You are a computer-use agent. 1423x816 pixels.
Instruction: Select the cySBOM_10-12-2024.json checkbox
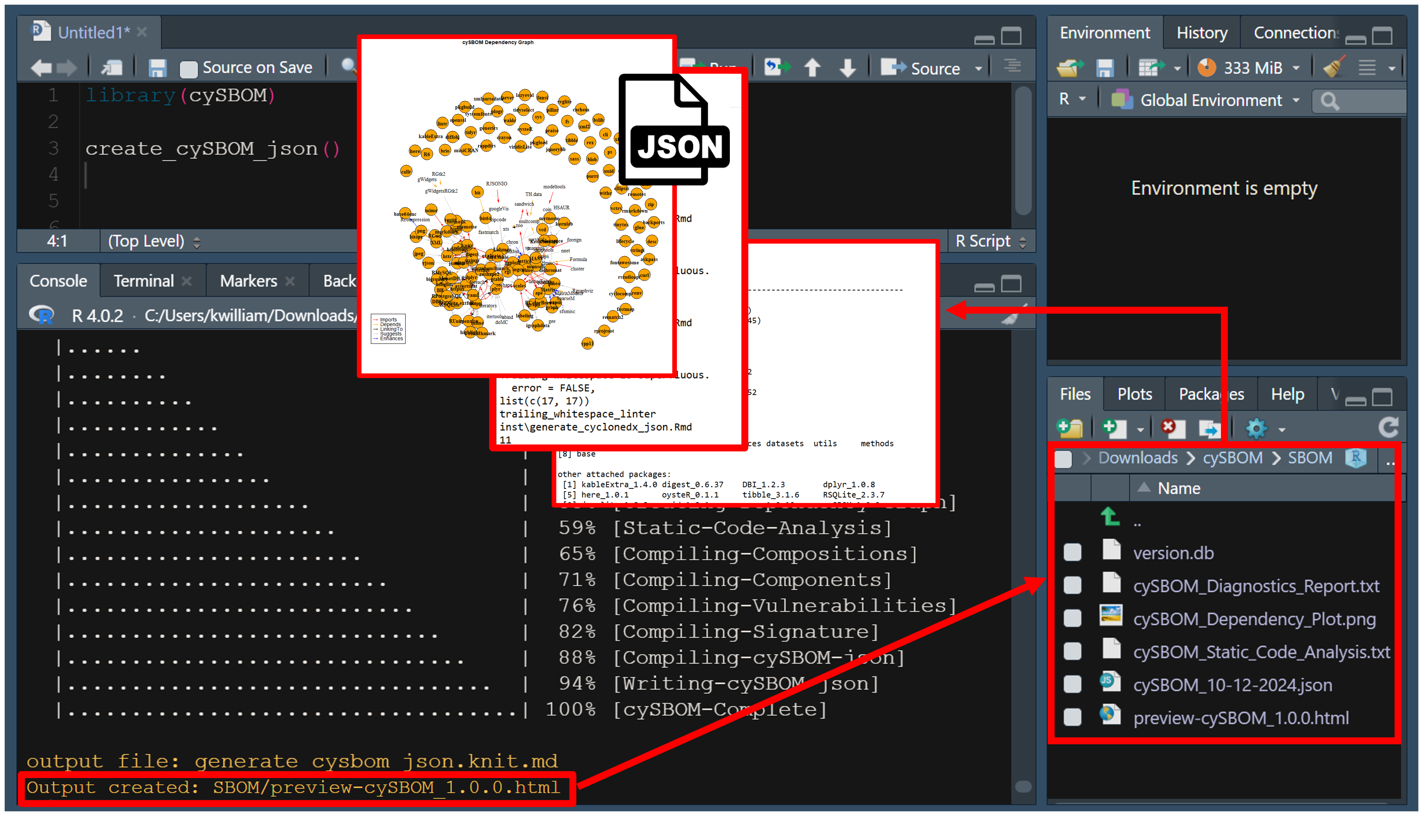[x=1072, y=684]
